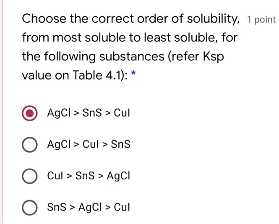Click the 'SnS > AgCl > CuI' option label text
The image size is (279, 224).
click(89, 207)
